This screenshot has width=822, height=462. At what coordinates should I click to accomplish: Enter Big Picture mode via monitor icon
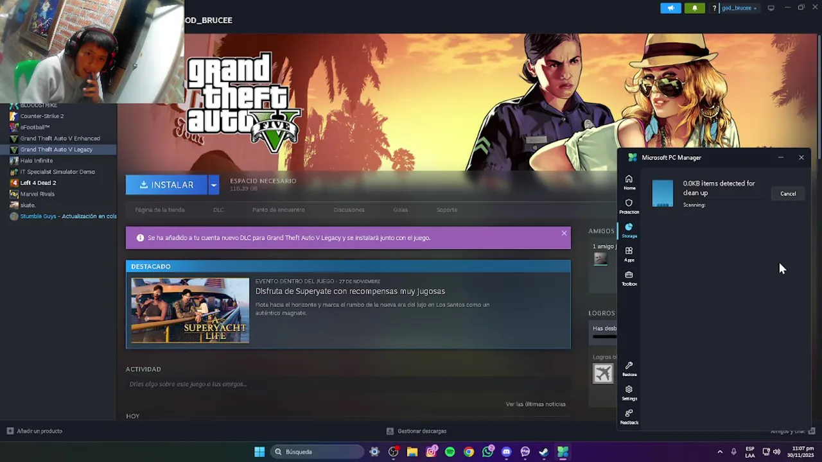[x=771, y=8]
